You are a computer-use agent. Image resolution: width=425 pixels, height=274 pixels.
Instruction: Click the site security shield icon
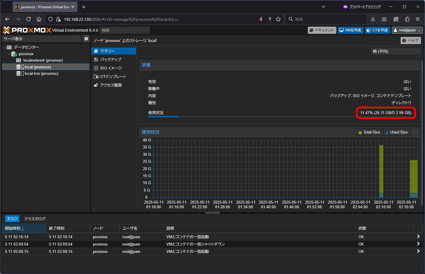point(50,19)
